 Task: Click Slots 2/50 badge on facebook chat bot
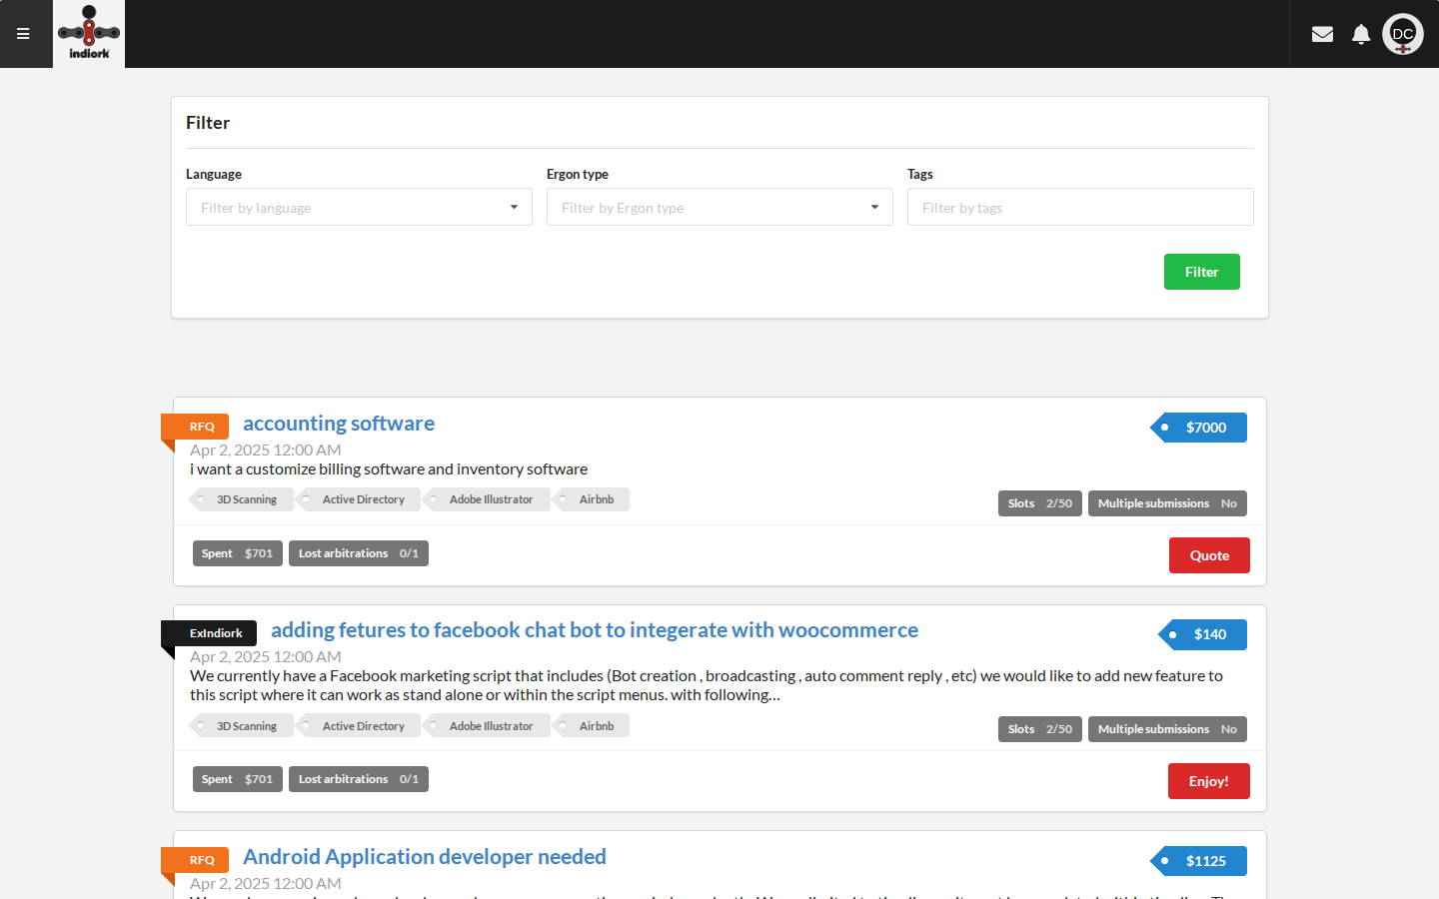point(1040,729)
